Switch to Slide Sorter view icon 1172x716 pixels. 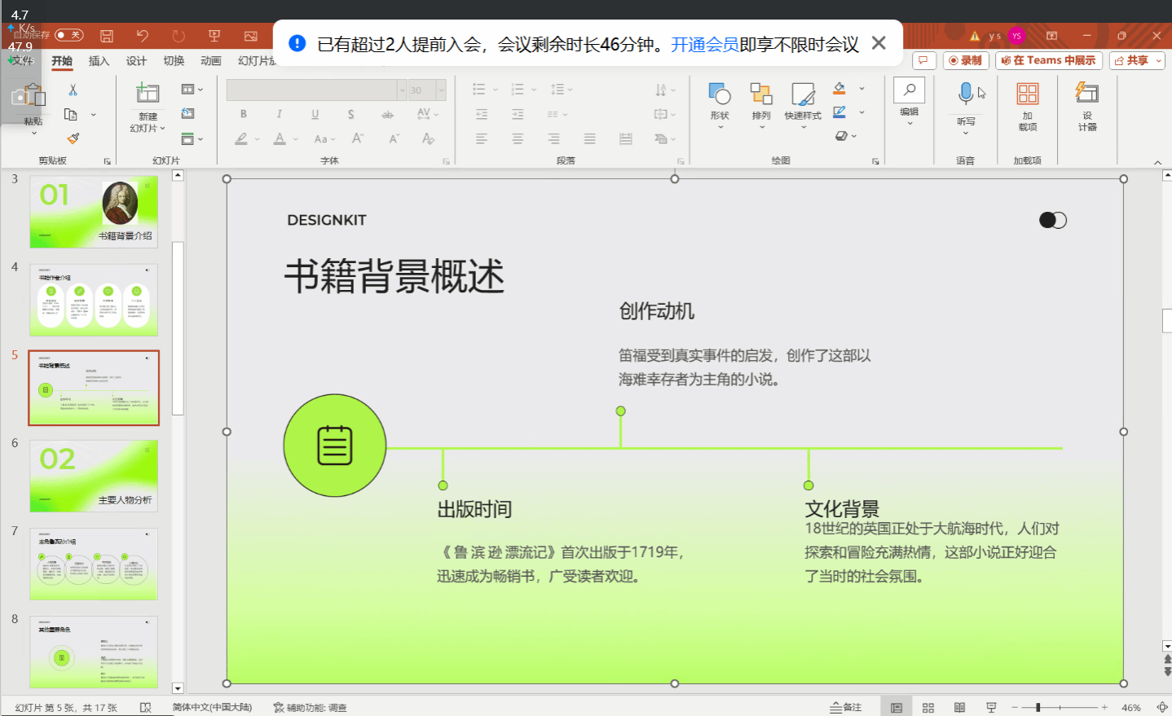(x=928, y=707)
